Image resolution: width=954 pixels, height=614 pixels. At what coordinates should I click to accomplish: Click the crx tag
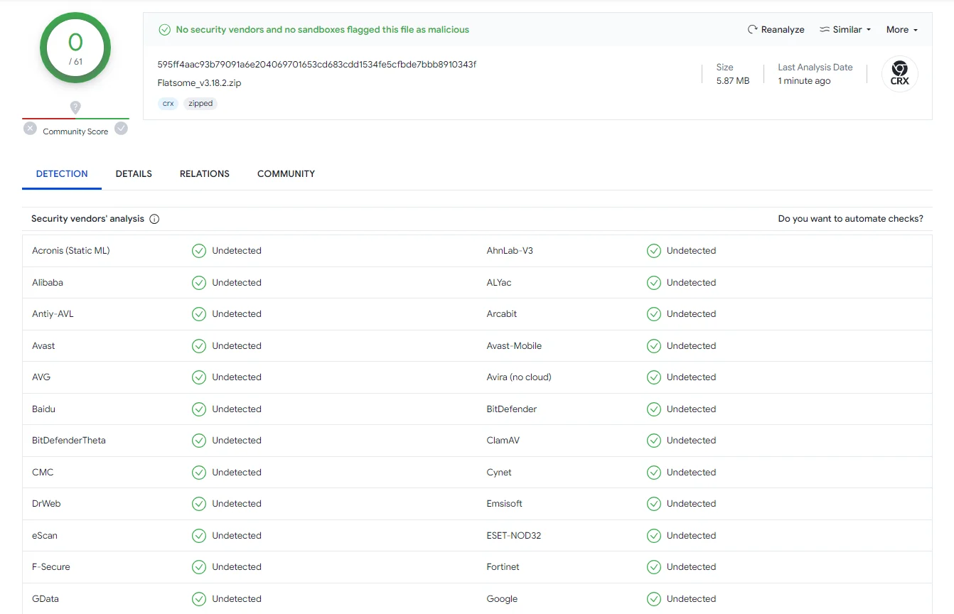point(168,104)
